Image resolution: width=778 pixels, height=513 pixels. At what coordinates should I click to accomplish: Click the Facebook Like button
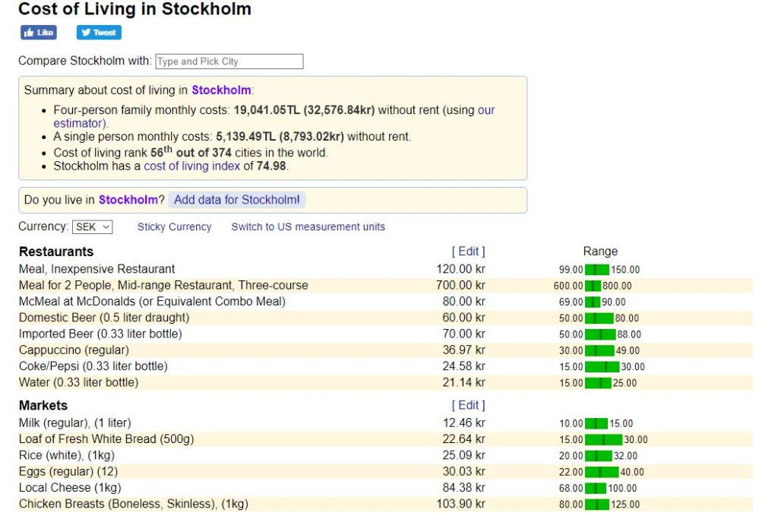[39, 33]
